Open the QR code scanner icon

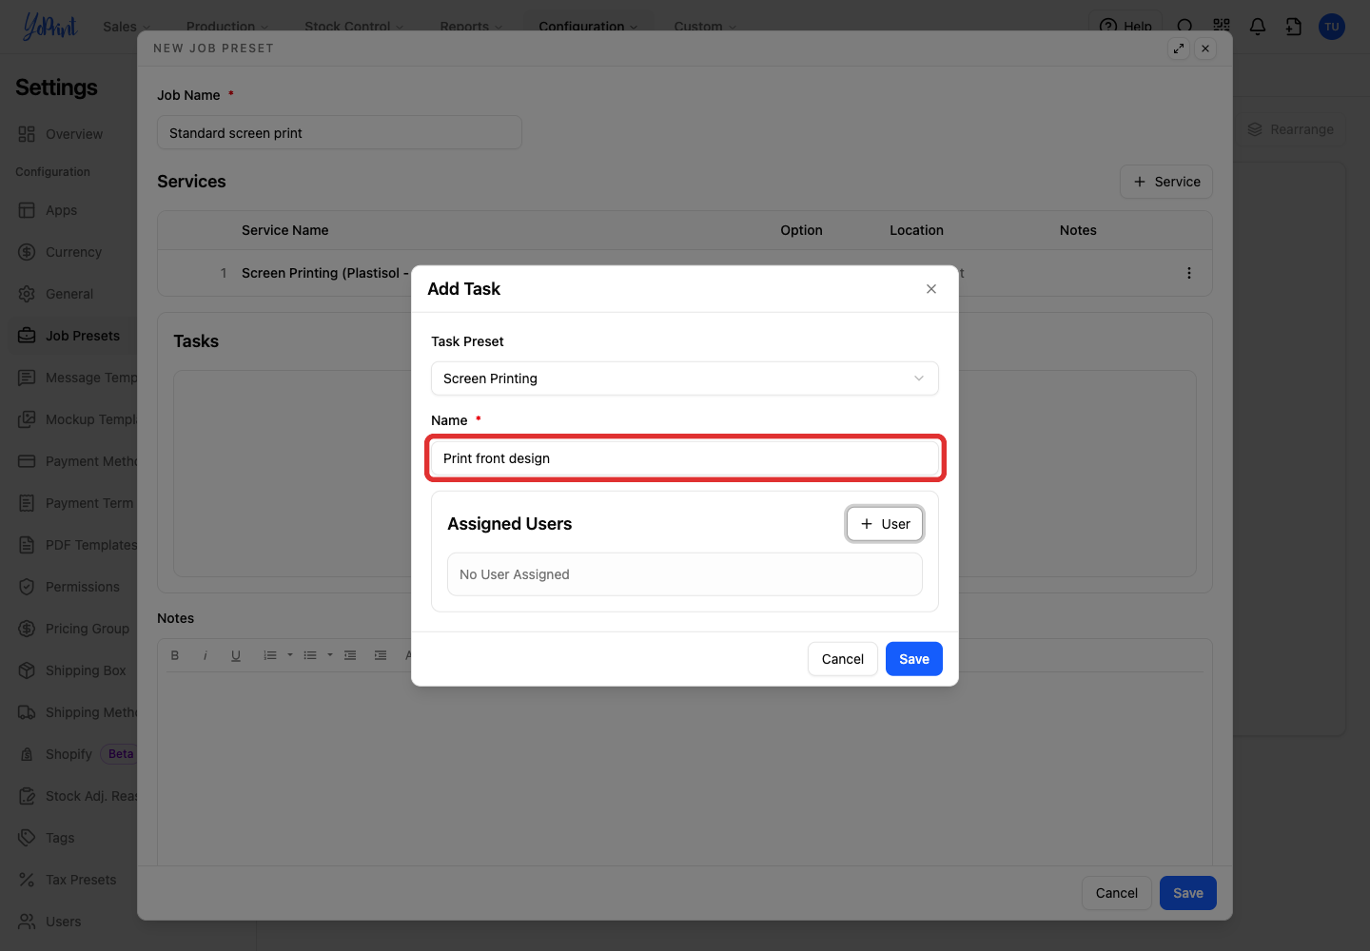[1222, 27]
